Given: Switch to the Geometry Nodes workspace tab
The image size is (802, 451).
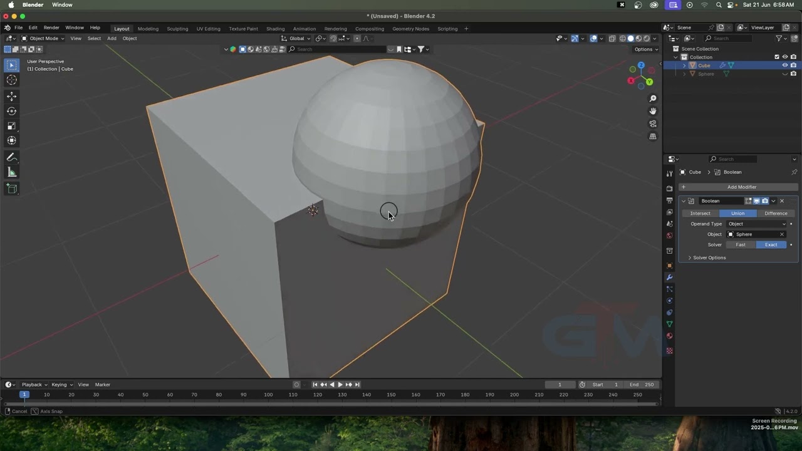Looking at the screenshot, I should pos(410,29).
